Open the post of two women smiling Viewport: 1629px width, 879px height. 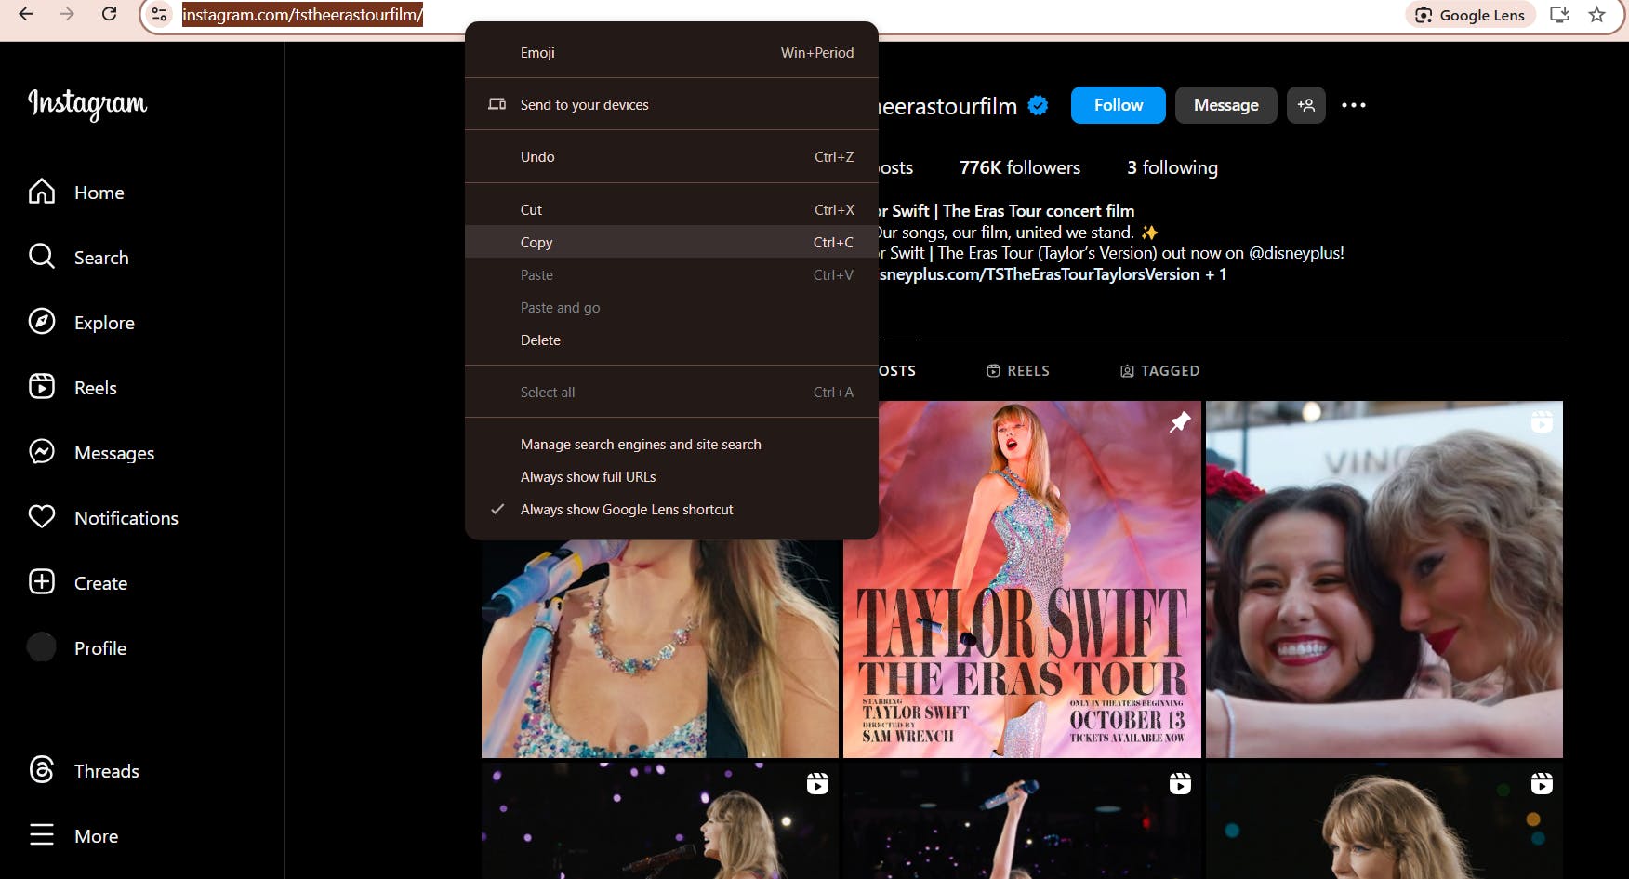[x=1384, y=579]
